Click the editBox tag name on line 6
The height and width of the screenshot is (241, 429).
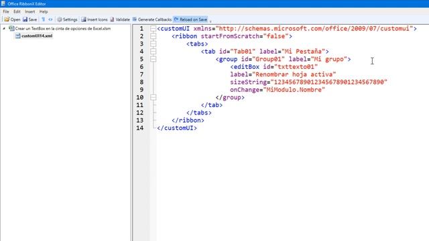[247, 67]
